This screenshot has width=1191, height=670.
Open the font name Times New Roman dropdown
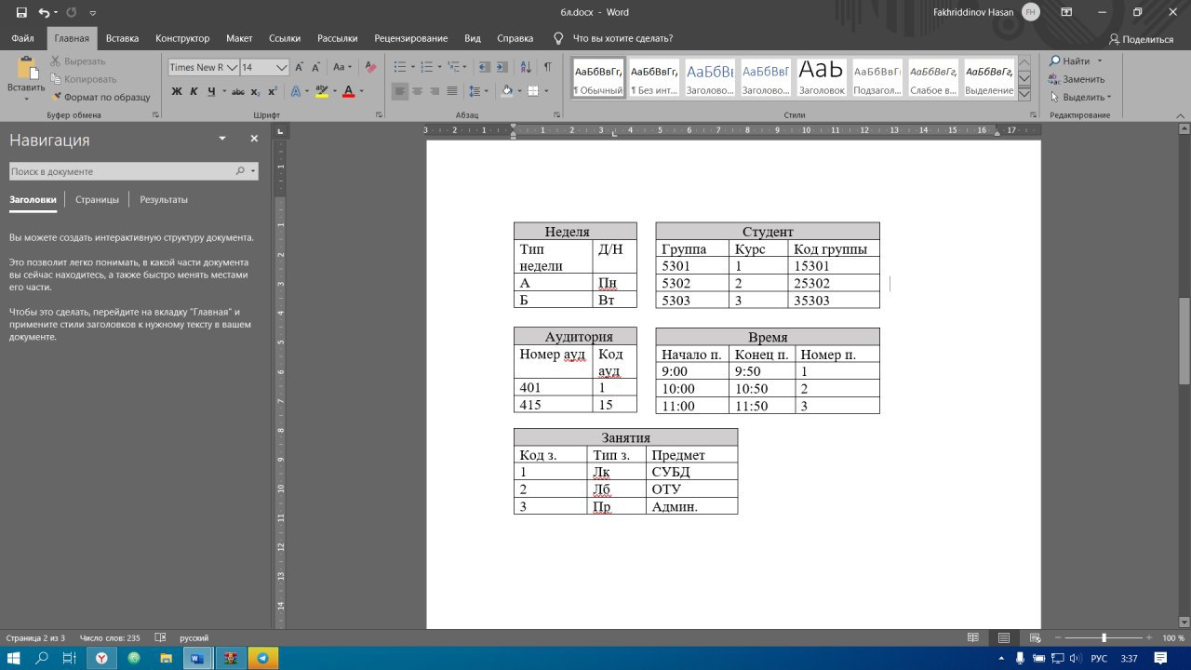coord(232,67)
